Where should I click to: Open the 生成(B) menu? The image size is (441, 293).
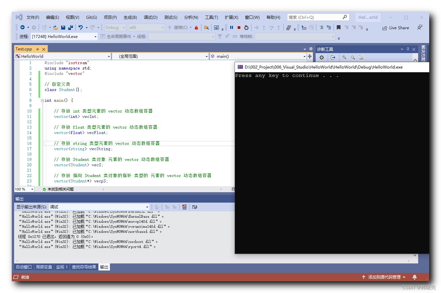pyautogui.click(x=130, y=17)
